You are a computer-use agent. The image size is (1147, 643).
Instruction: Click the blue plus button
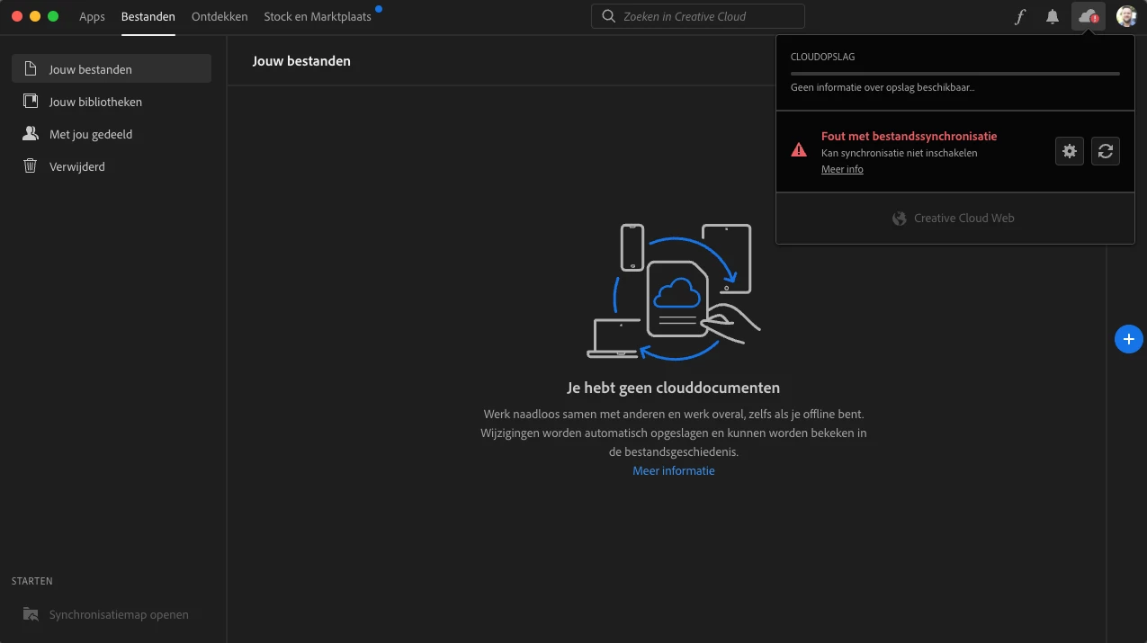(1128, 339)
